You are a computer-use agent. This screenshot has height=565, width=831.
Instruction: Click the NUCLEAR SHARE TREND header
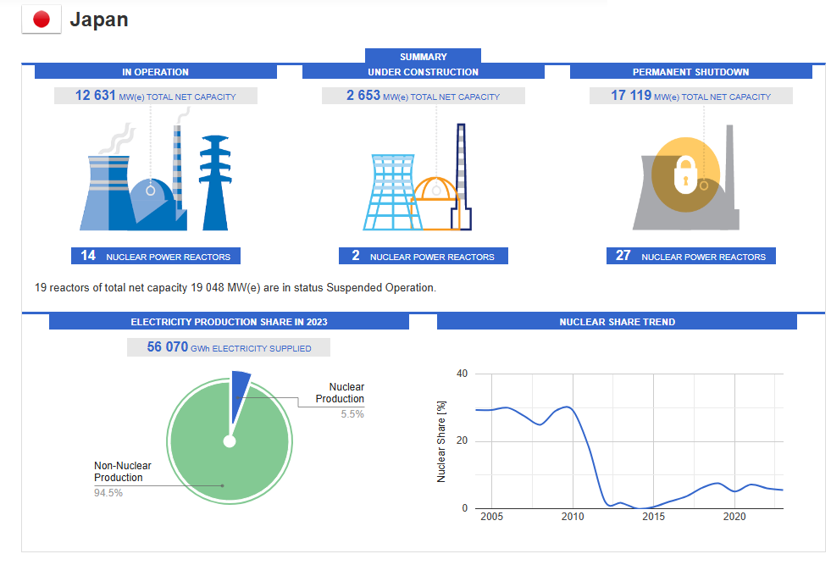[617, 322]
